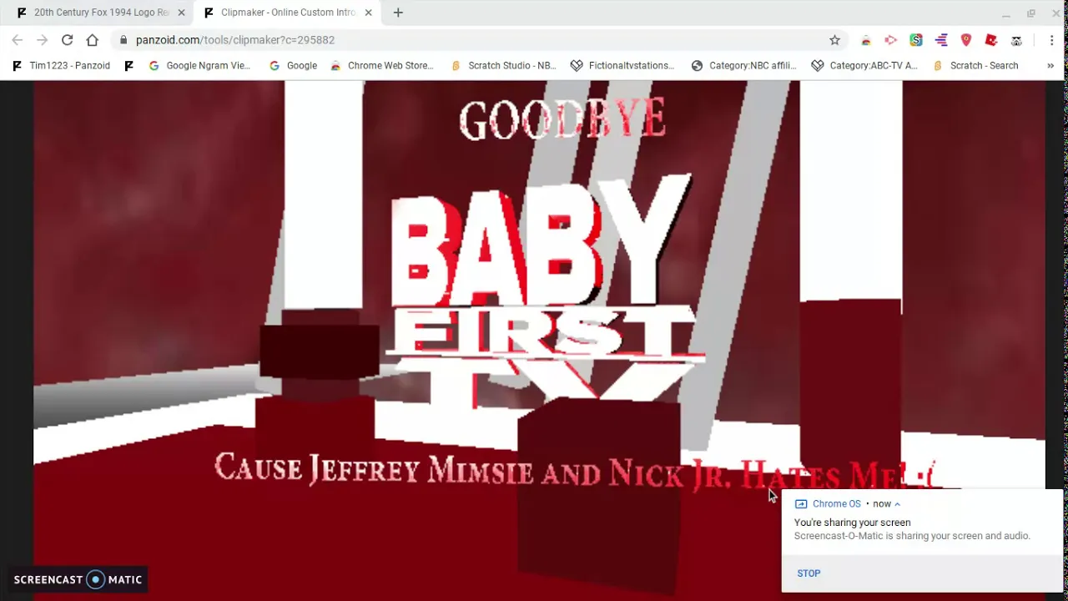Click the panzoid.com address bar
1068x601 pixels.
(x=480, y=40)
